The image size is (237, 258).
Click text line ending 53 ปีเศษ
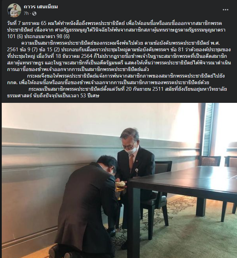coord(53,96)
